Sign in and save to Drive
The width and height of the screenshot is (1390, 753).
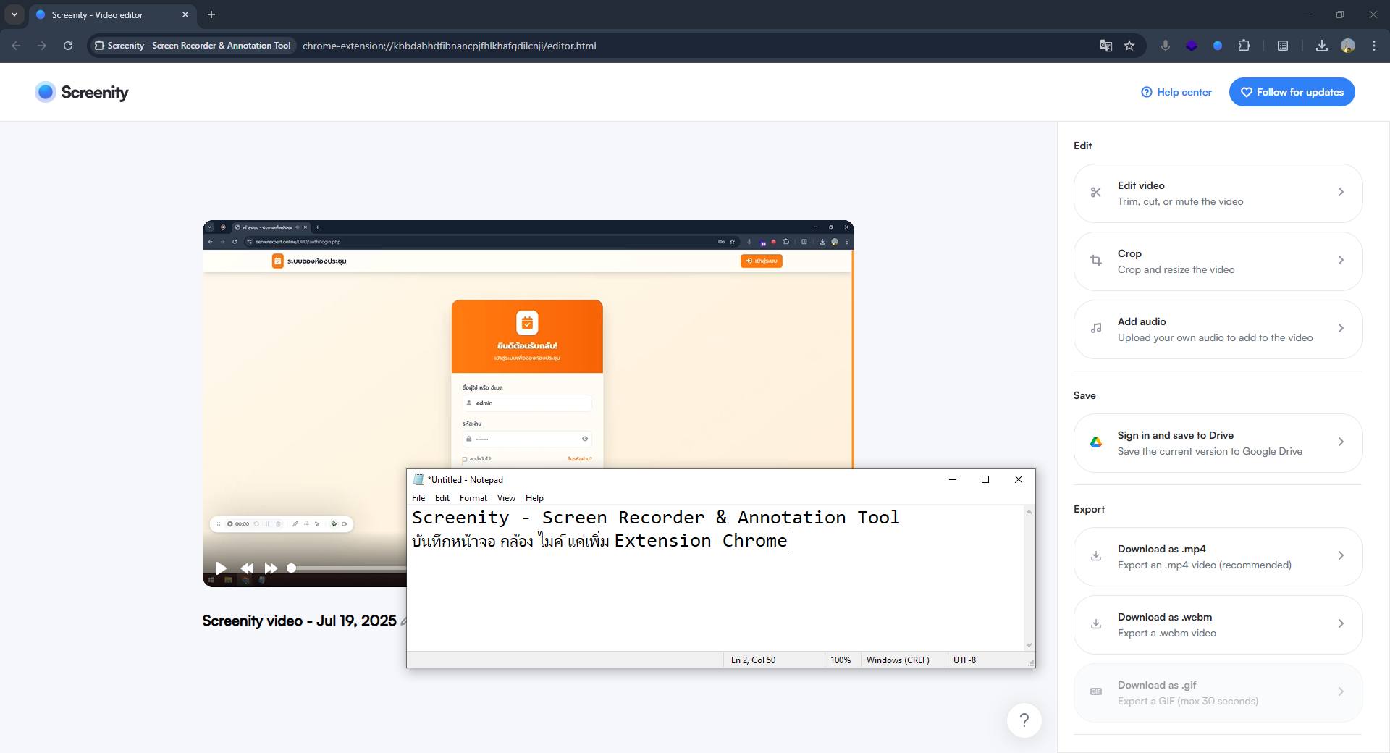1218,443
